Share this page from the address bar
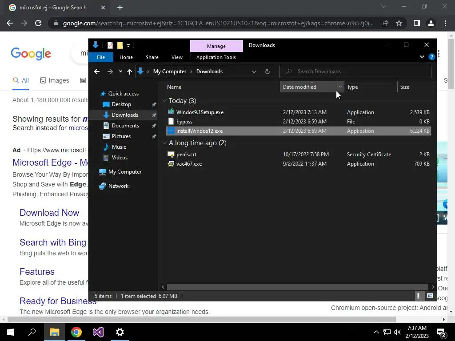Image resolution: width=455 pixels, height=341 pixels. pos(385,23)
